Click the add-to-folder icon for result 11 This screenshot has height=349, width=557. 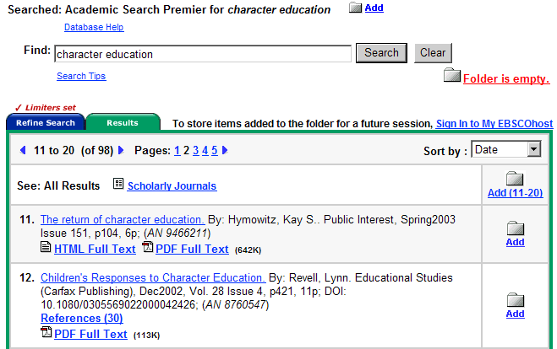tap(515, 228)
